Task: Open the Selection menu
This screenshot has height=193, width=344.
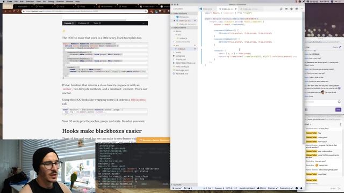Action: click(30, 1)
